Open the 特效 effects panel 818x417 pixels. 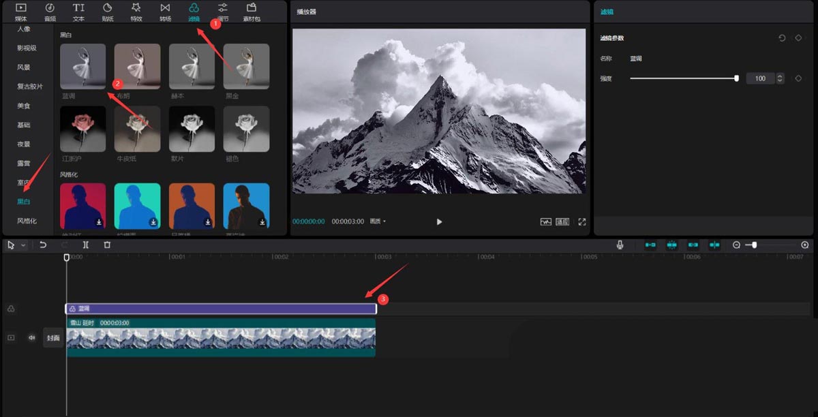coord(136,11)
